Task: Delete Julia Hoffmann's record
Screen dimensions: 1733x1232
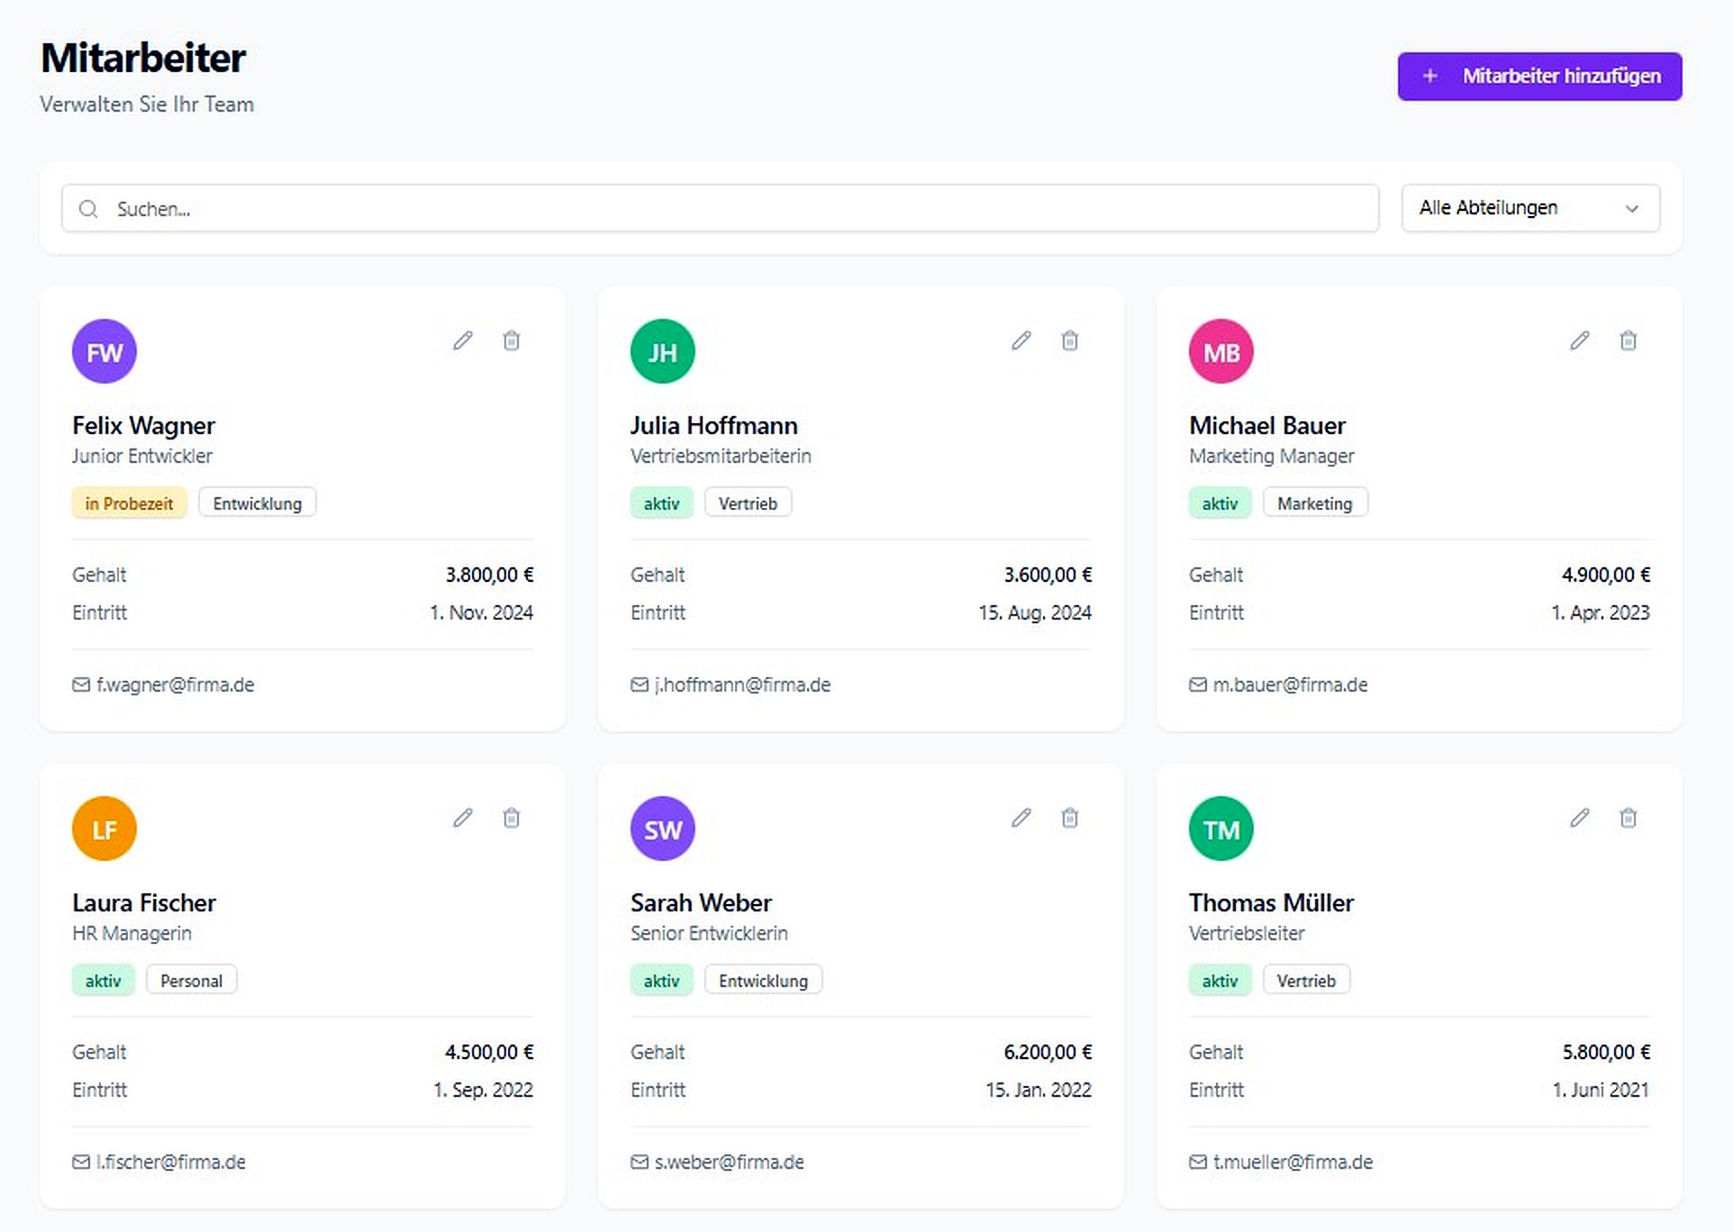Action: tap(1069, 340)
